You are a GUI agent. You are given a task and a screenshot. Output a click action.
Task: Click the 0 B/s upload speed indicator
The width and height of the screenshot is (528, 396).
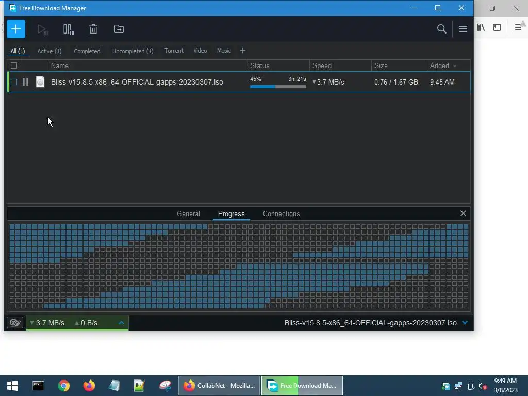pos(86,323)
